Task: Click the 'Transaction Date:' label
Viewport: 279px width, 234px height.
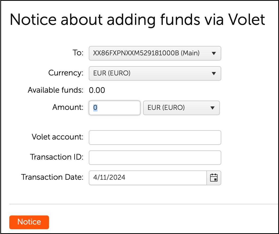Action: coord(52,177)
